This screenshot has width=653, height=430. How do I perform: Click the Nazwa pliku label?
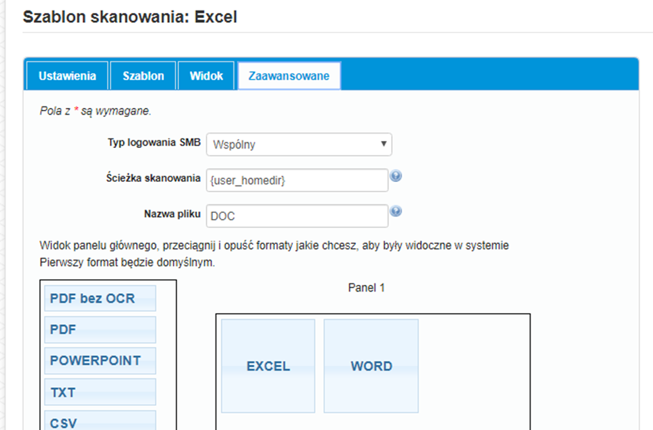[173, 214]
